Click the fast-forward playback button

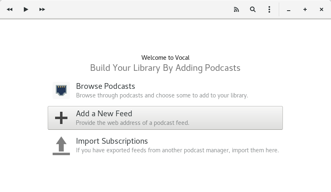(42, 9)
